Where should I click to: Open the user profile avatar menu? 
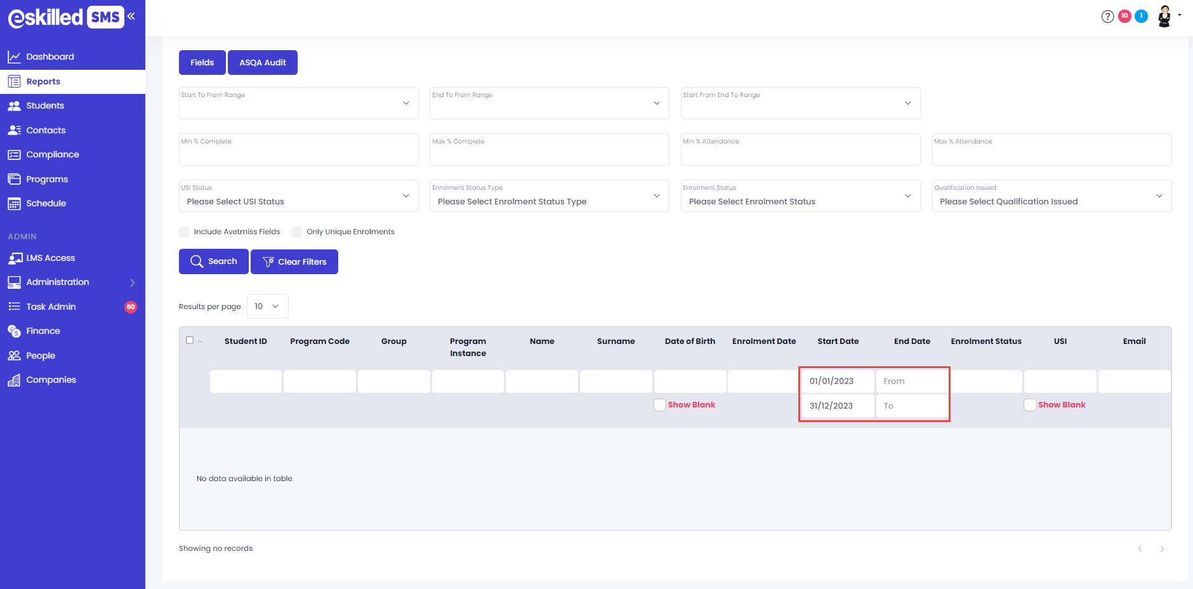pyautogui.click(x=1165, y=17)
